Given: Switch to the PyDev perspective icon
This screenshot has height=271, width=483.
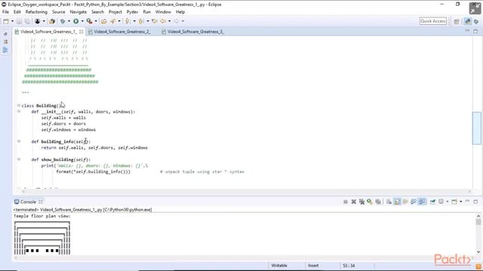Looking at the screenshot, I should point(468,21).
